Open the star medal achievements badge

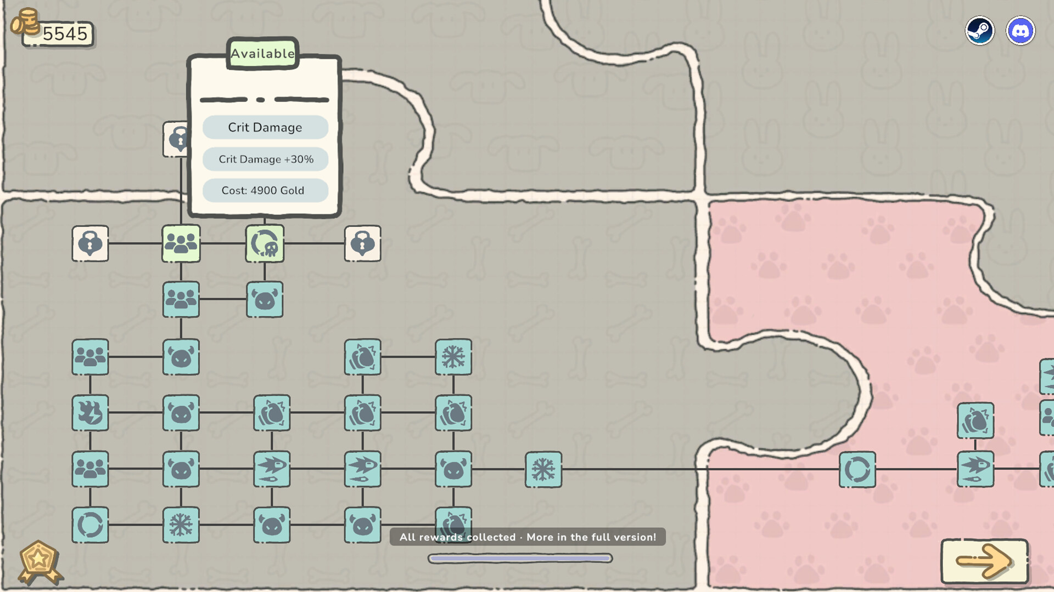click(x=40, y=562)
